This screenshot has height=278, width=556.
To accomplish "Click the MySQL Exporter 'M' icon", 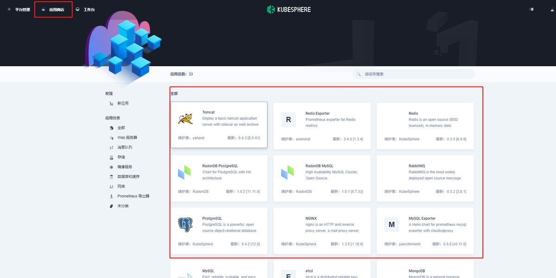I will point(392,225).
